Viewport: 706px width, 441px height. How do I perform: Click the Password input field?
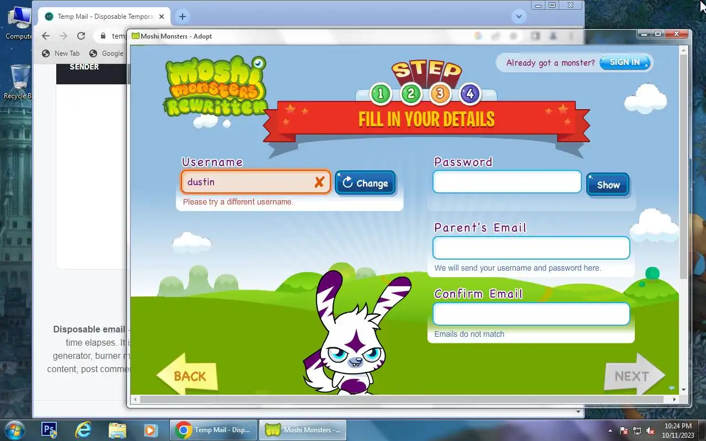[507, 182]
